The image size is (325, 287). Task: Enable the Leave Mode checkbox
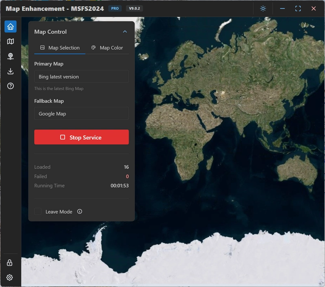pyautogui.click(x=38, y=211)
